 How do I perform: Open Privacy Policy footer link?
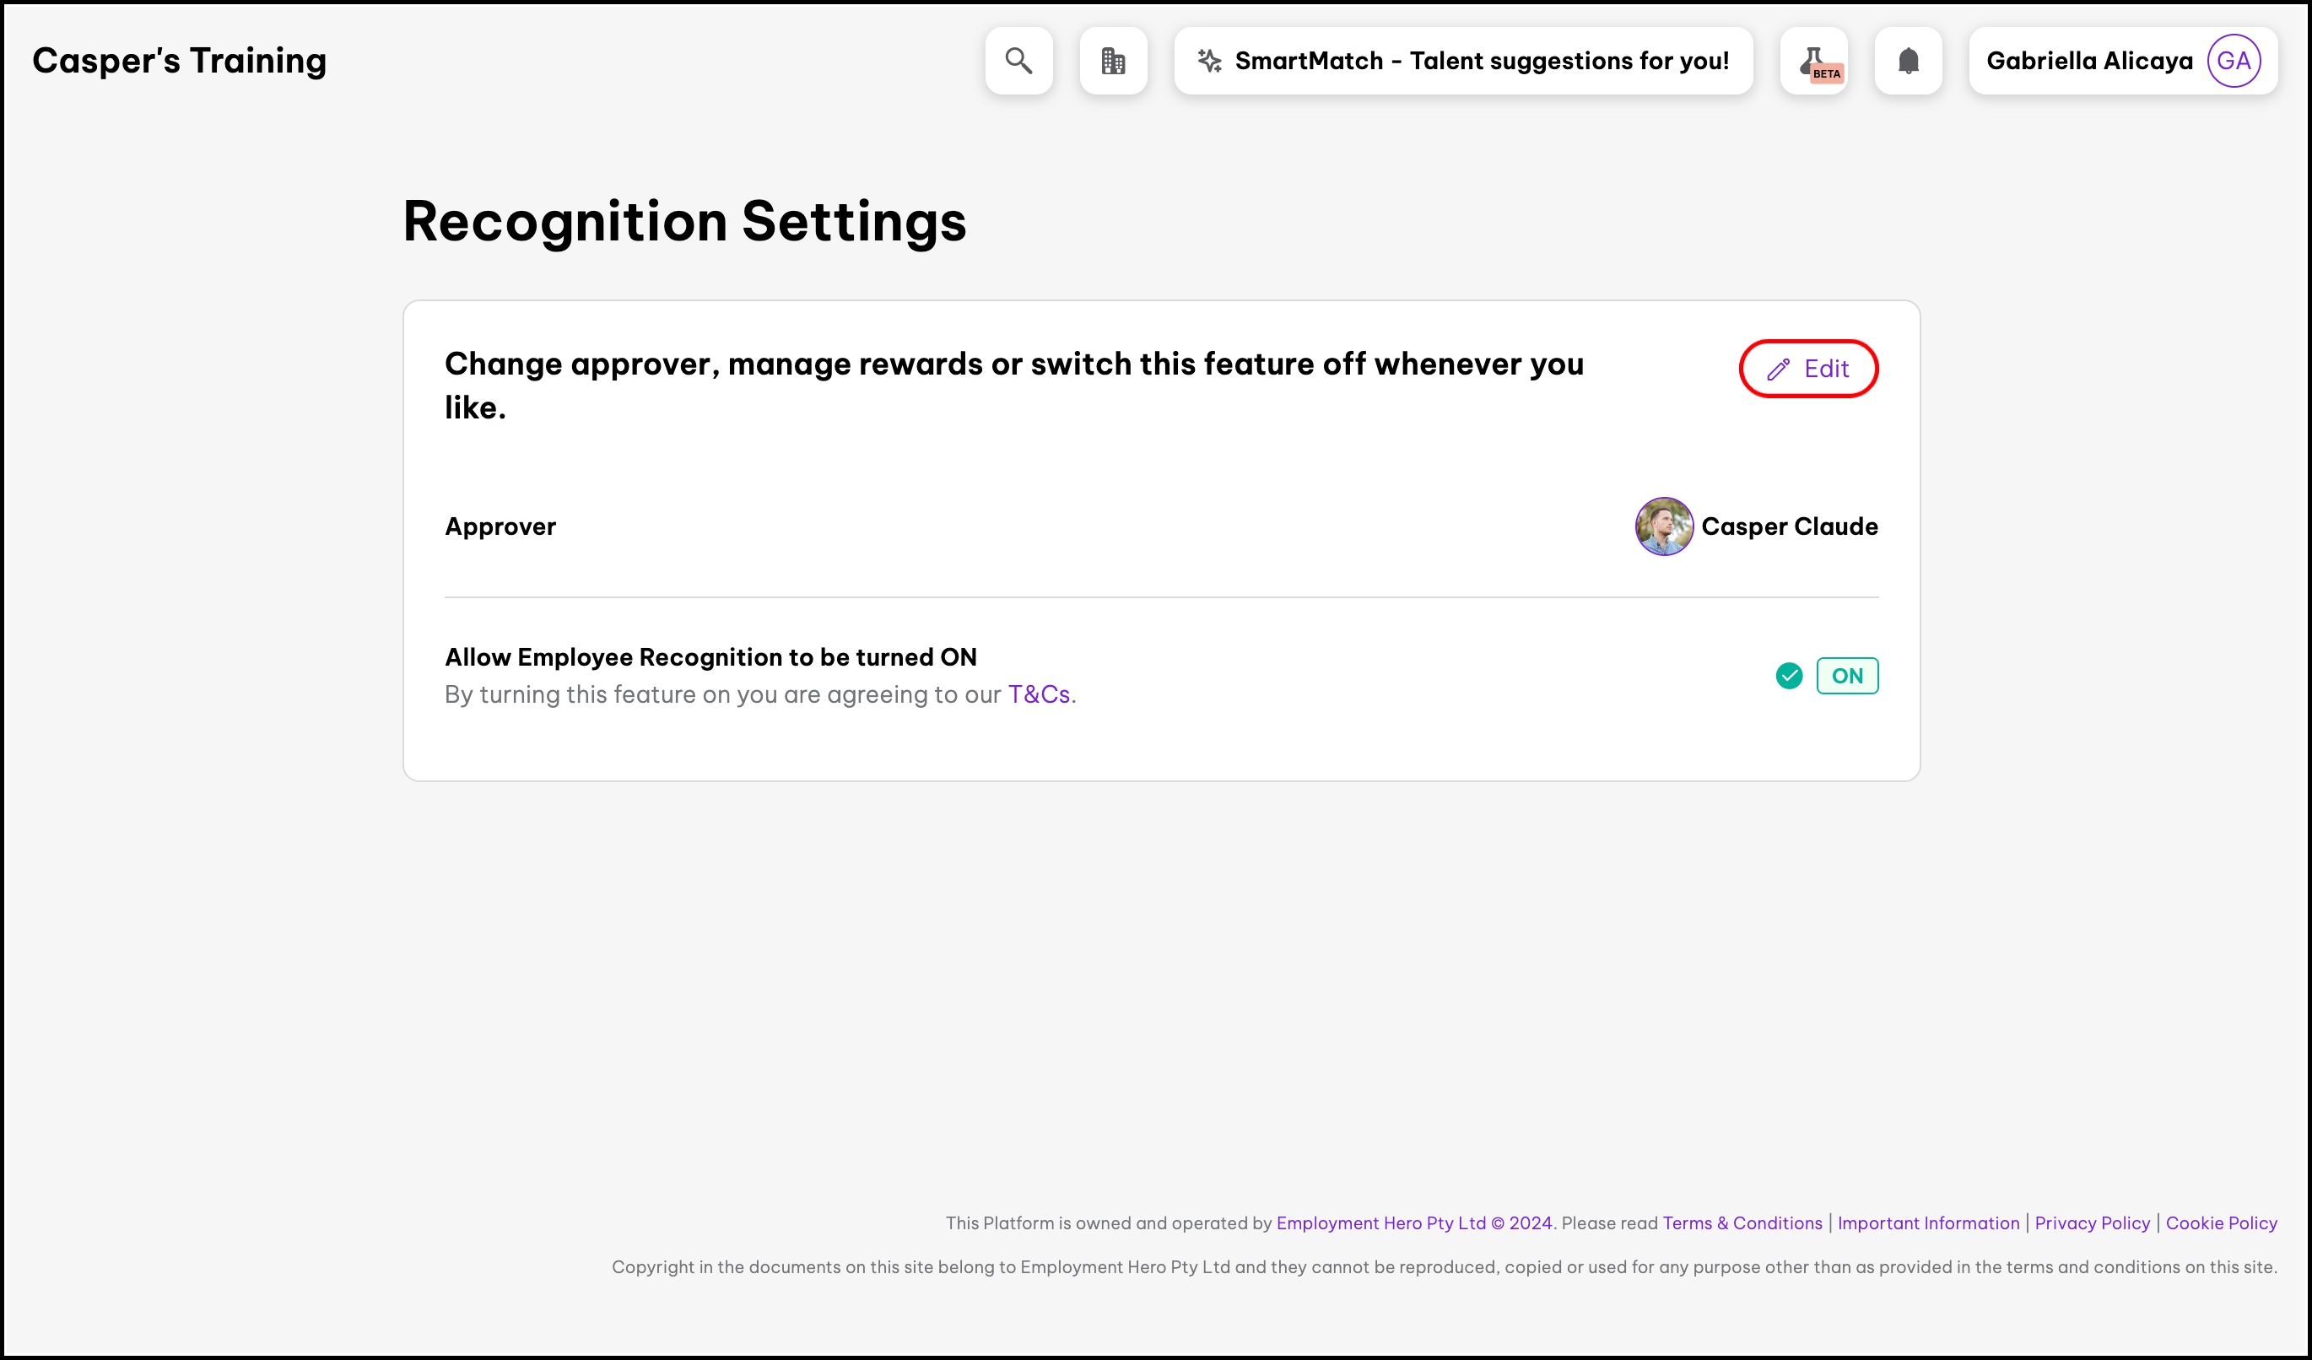(2092, 1222)
